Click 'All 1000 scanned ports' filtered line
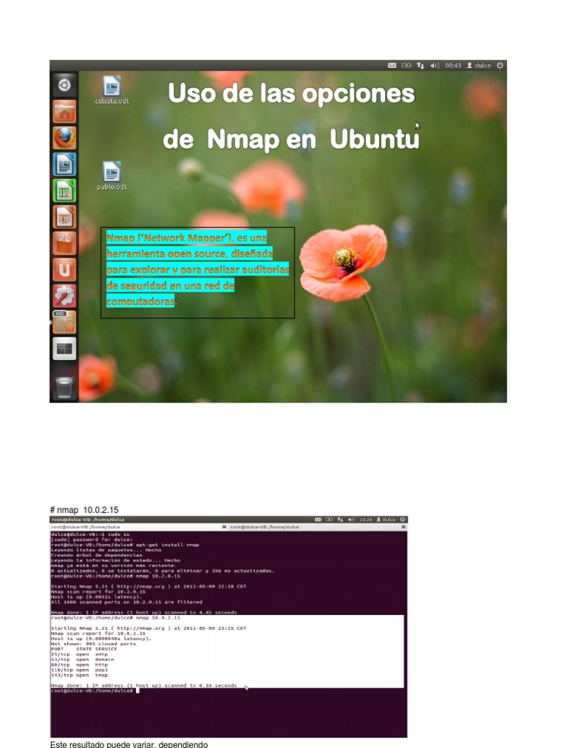This screenshot has width=561, height=748. (126, 602)
